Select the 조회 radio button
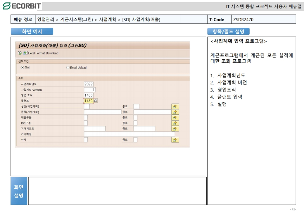Screen dimensions: 304x215 tap(22, 68)
